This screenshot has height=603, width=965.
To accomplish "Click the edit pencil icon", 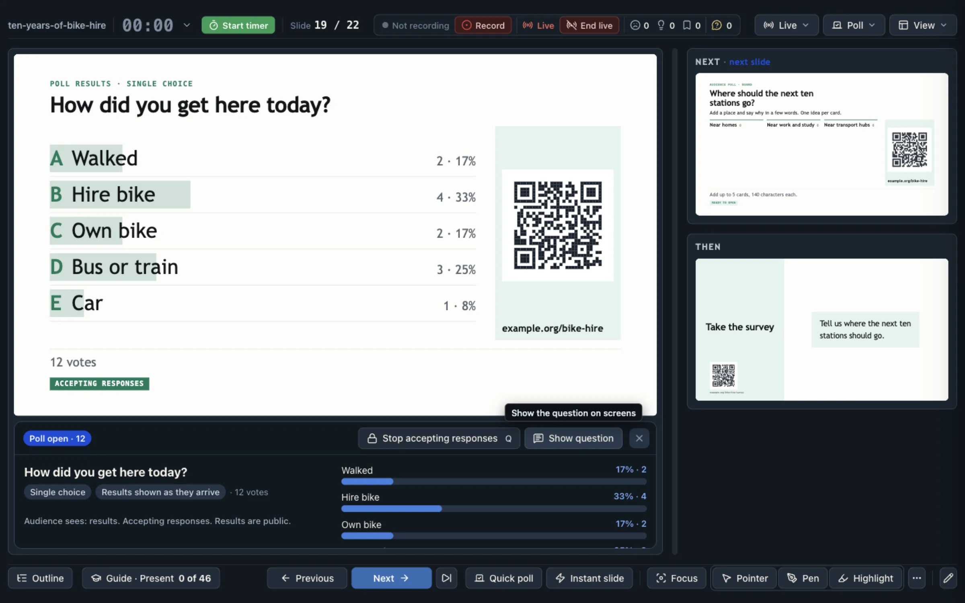I will (x=948, y=578).
